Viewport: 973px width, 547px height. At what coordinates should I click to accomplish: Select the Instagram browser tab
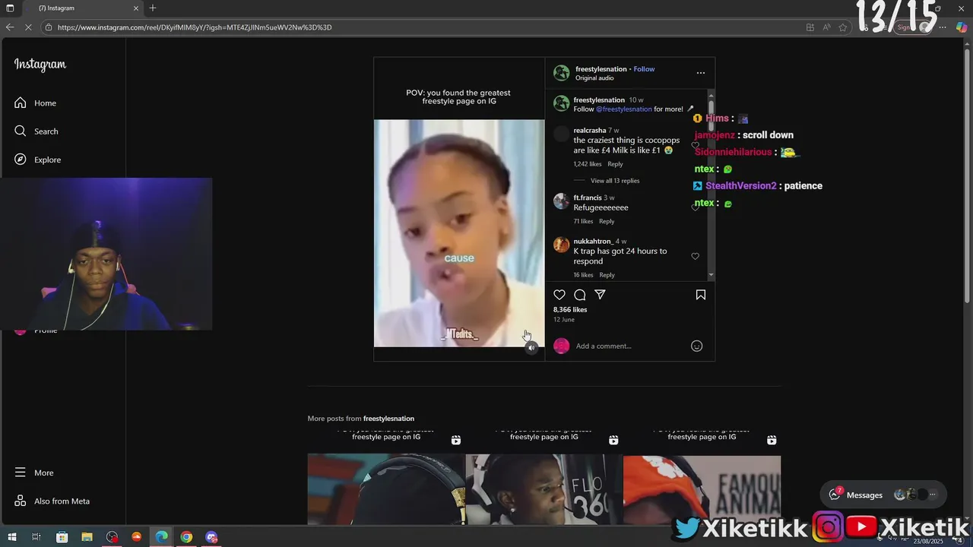pos(83,8)
